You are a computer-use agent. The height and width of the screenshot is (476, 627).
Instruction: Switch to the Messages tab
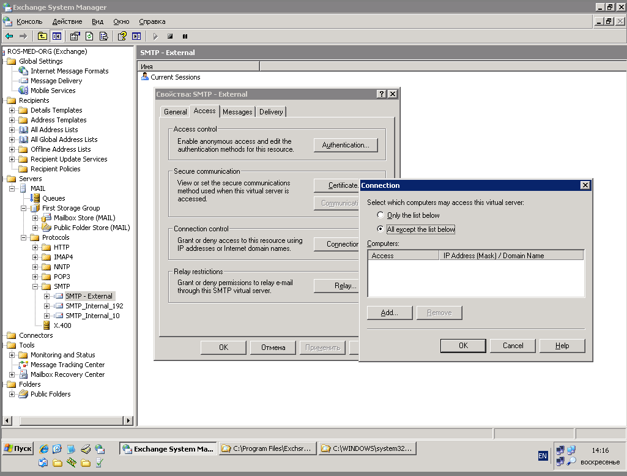pyautogui.click(x=237, y=112)
